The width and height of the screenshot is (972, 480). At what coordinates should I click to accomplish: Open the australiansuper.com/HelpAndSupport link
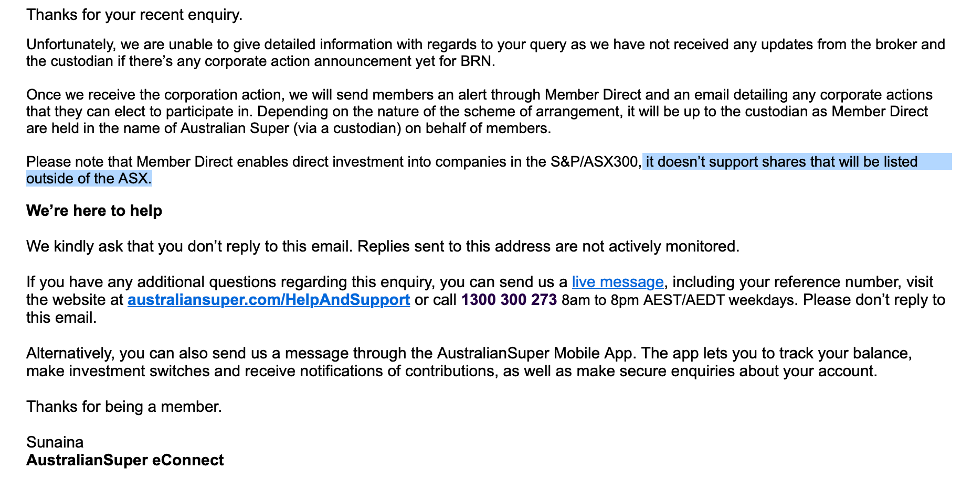click(x=268, y=300)
